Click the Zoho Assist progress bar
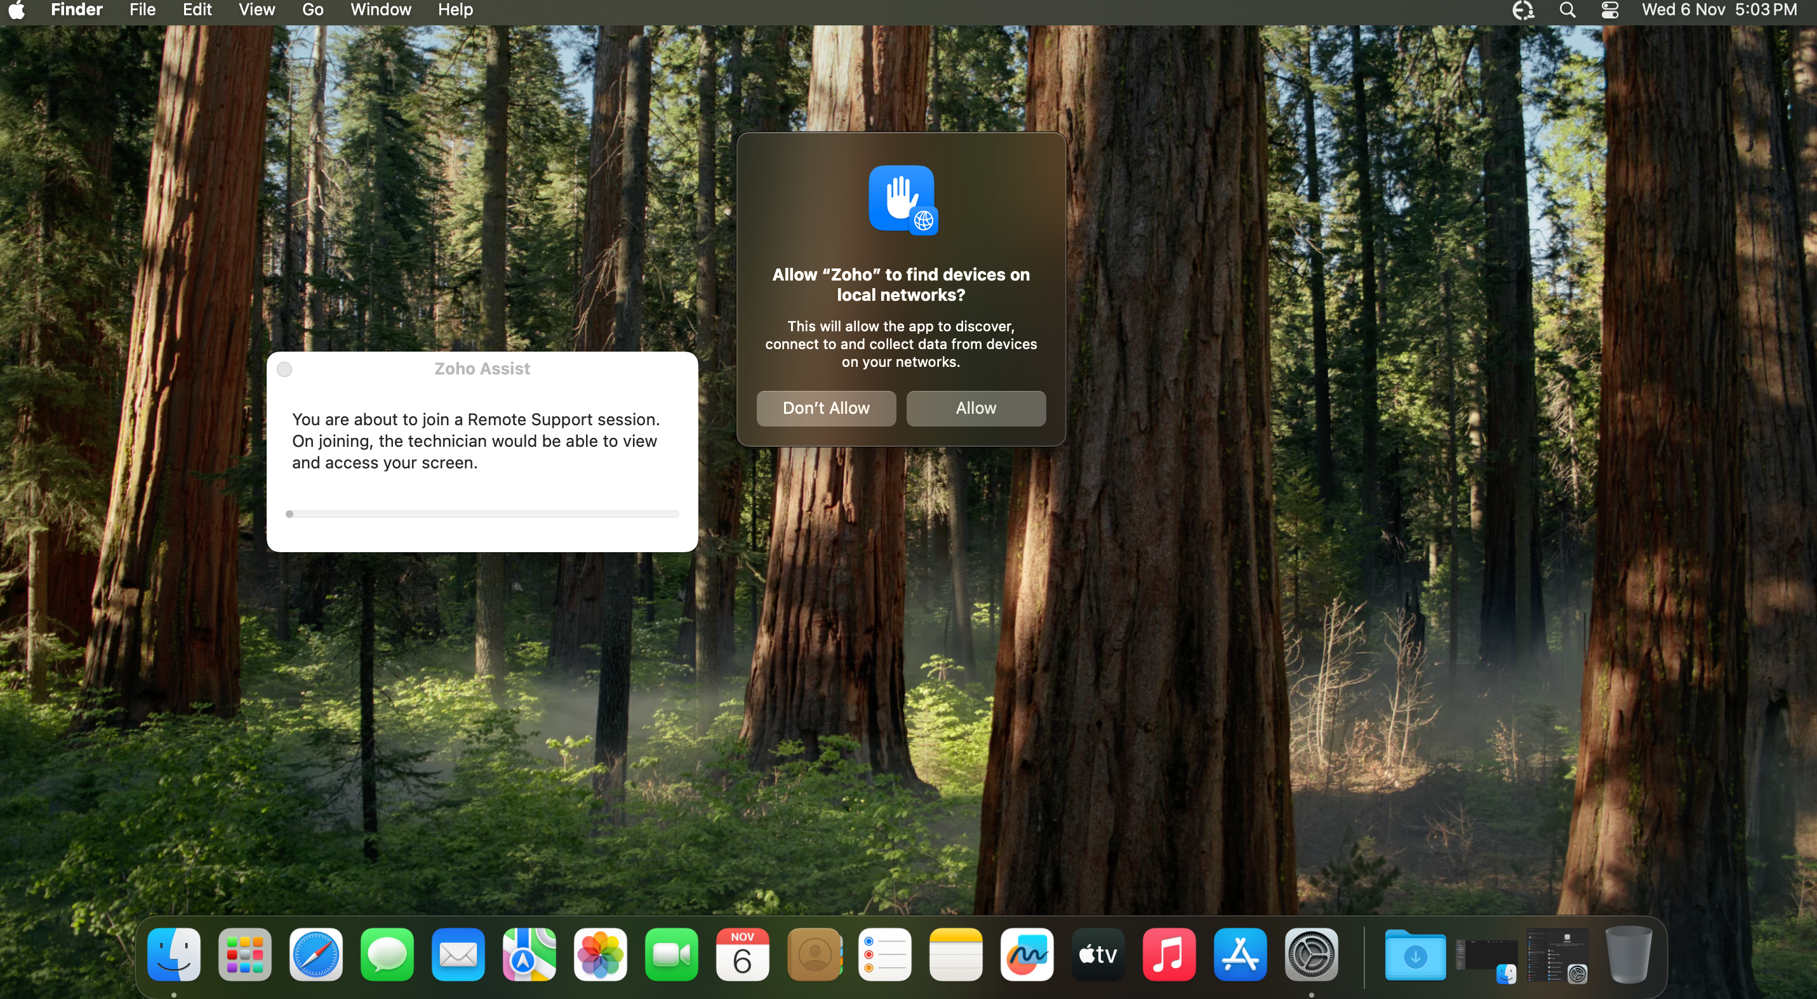 (482, 514)
